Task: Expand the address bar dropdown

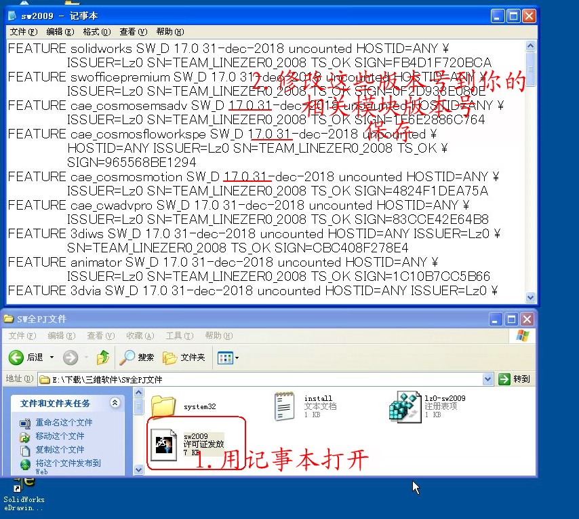Action: pyautogui.click(x=487, y=379)
